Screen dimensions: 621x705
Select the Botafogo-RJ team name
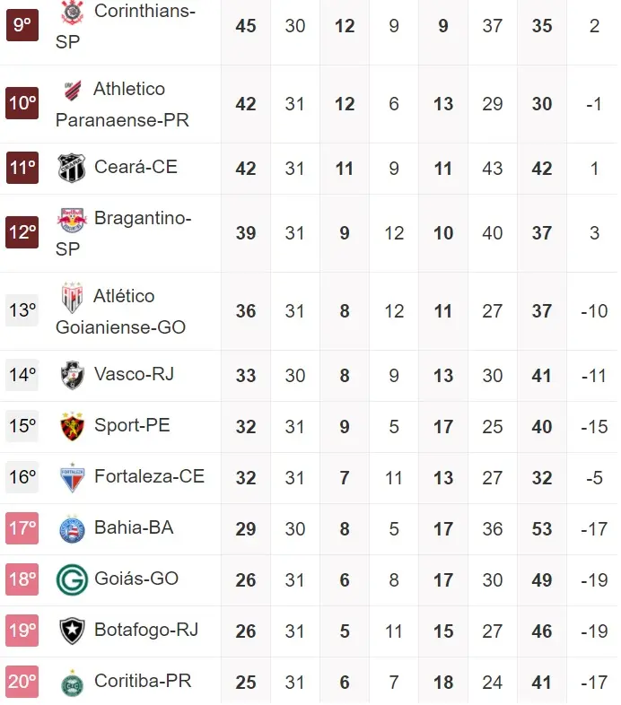point(145,631)
